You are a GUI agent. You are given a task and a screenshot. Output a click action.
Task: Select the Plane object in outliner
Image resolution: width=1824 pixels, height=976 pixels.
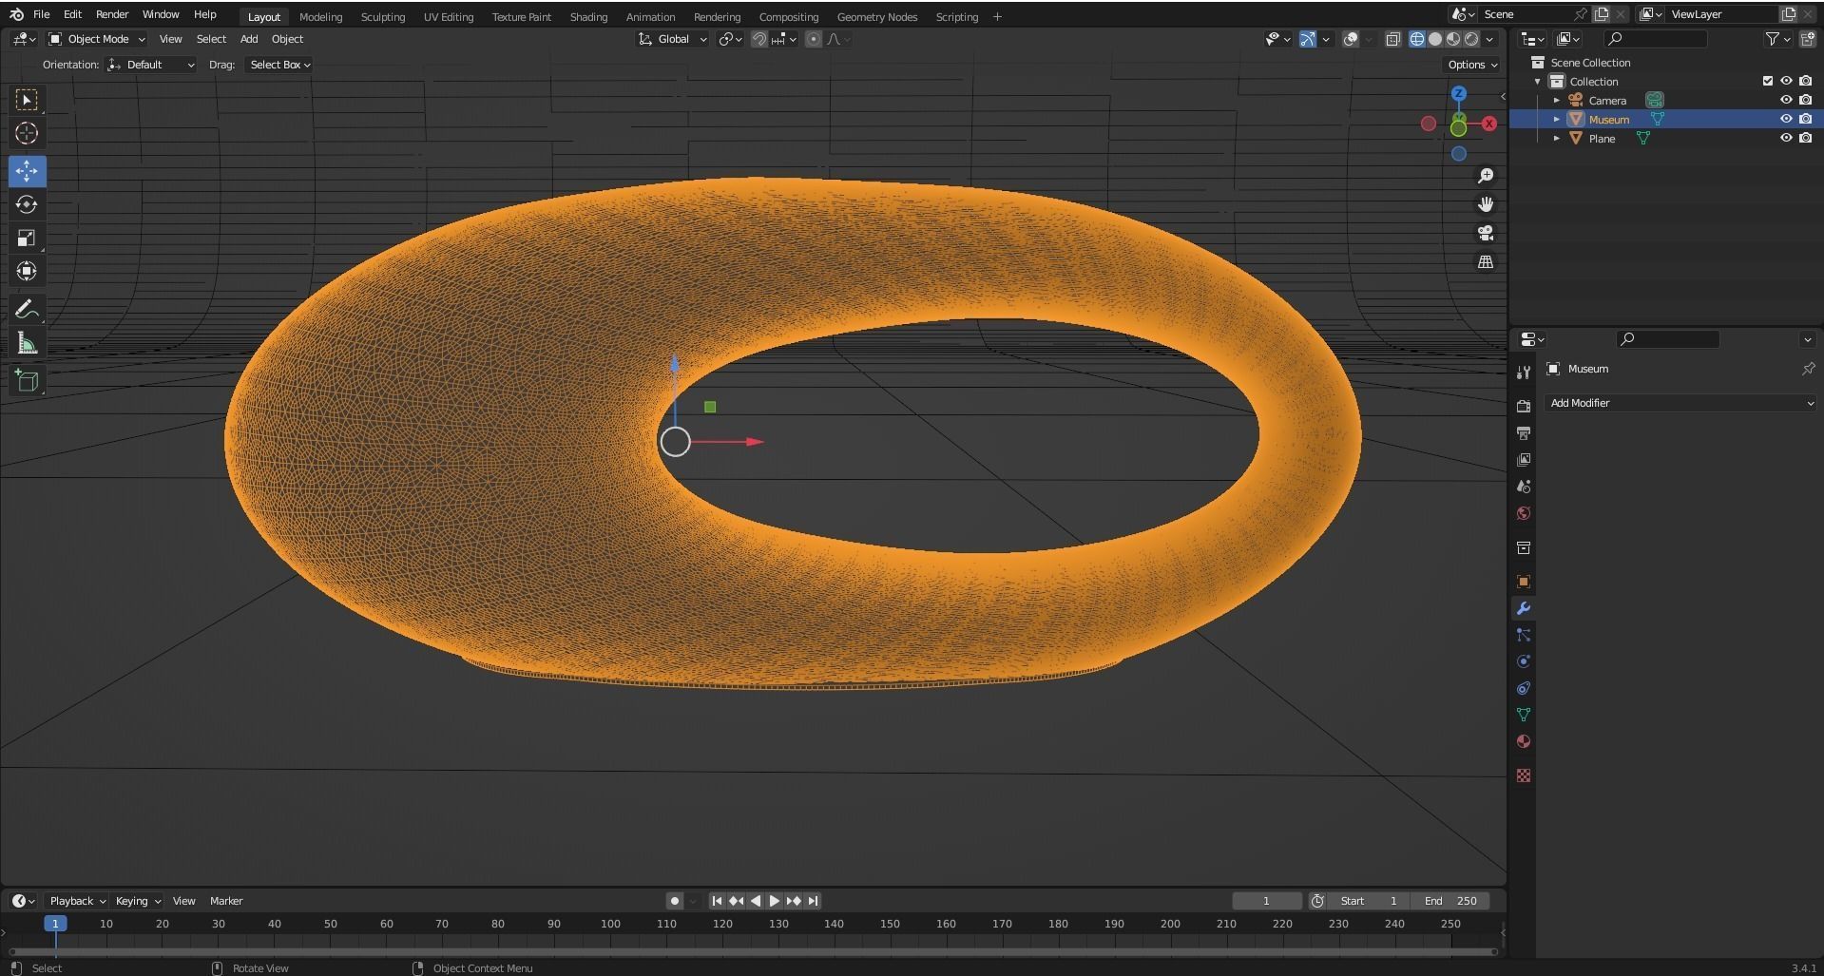pyautogui.click(x=1602, y=138)
